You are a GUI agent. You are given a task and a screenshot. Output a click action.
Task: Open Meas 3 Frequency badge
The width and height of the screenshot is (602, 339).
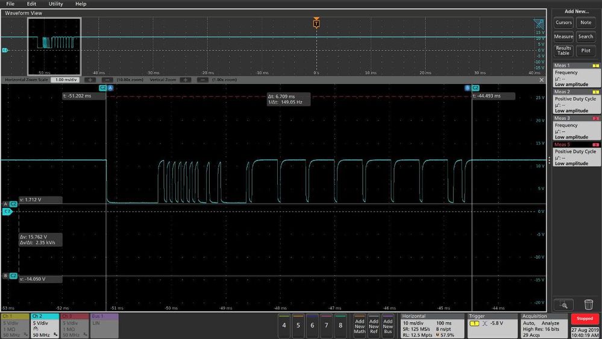[x=577, y=128]
